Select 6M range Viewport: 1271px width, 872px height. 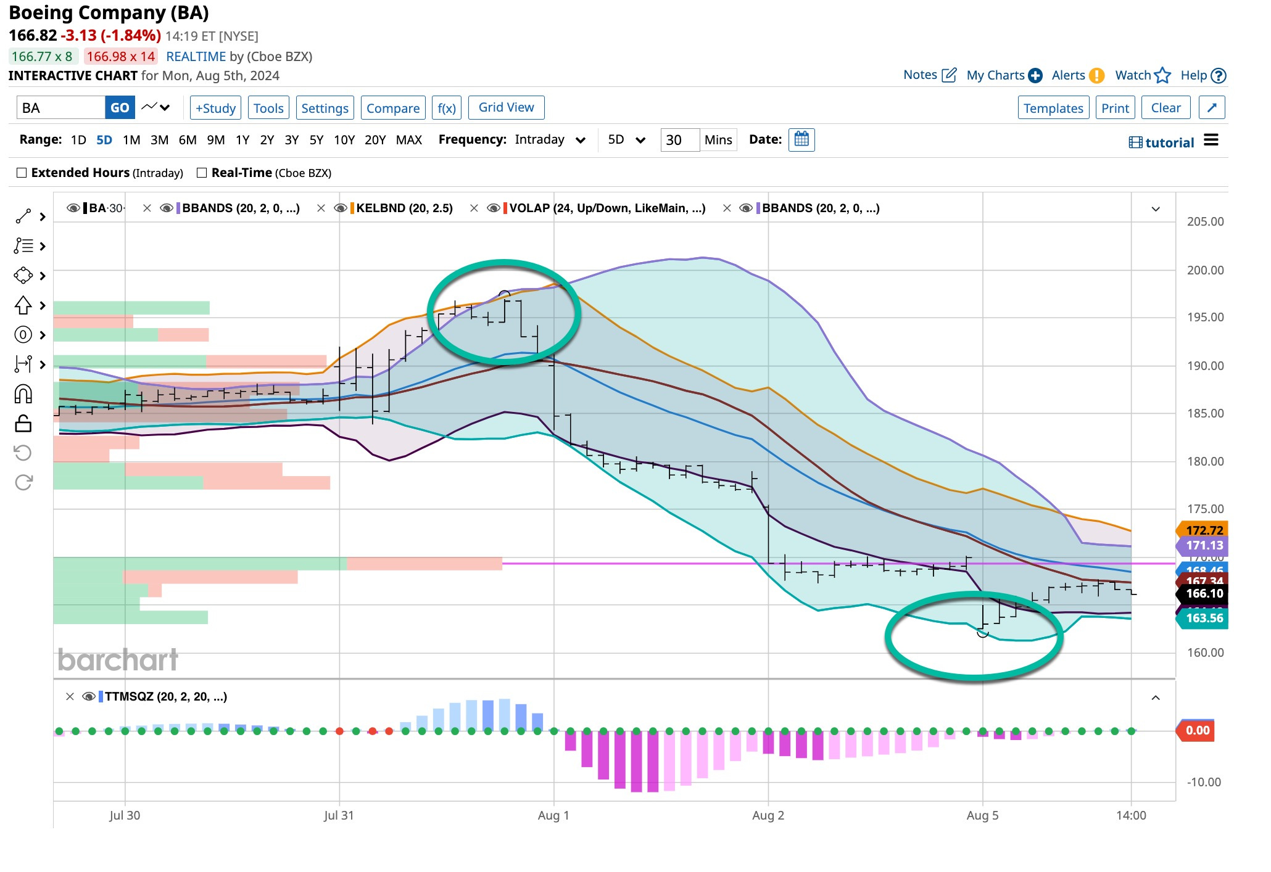188,140
